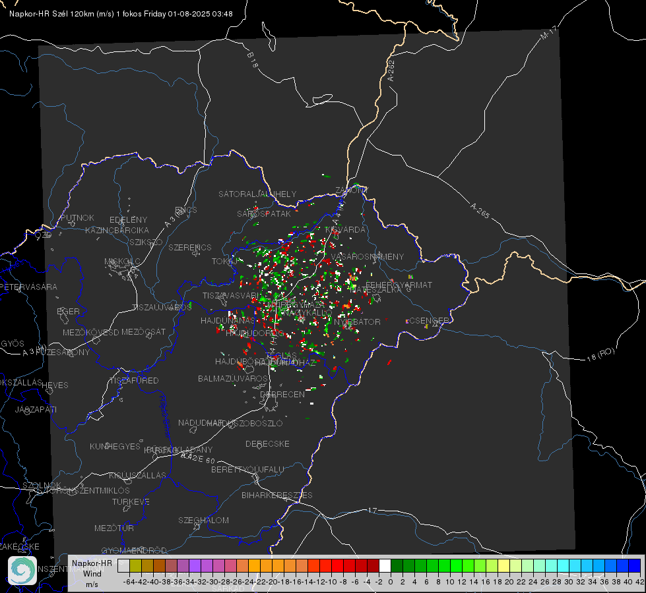Screen dimensions: 646x593
Task: Click the 'Napkor-HR Wind m/s' legend label
Action: pyautogui.click(x=92, y=574)
